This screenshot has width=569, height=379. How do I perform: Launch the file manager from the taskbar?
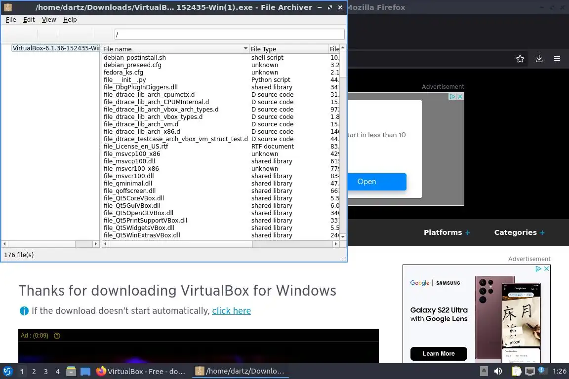coord(71,372)
